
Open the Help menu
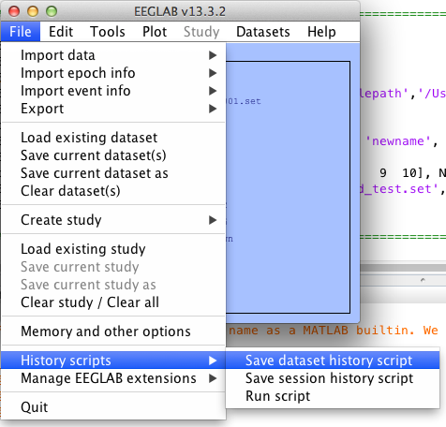tap(321, 32)
